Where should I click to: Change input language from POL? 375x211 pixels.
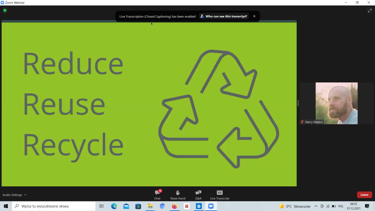(x=341, y=206)
